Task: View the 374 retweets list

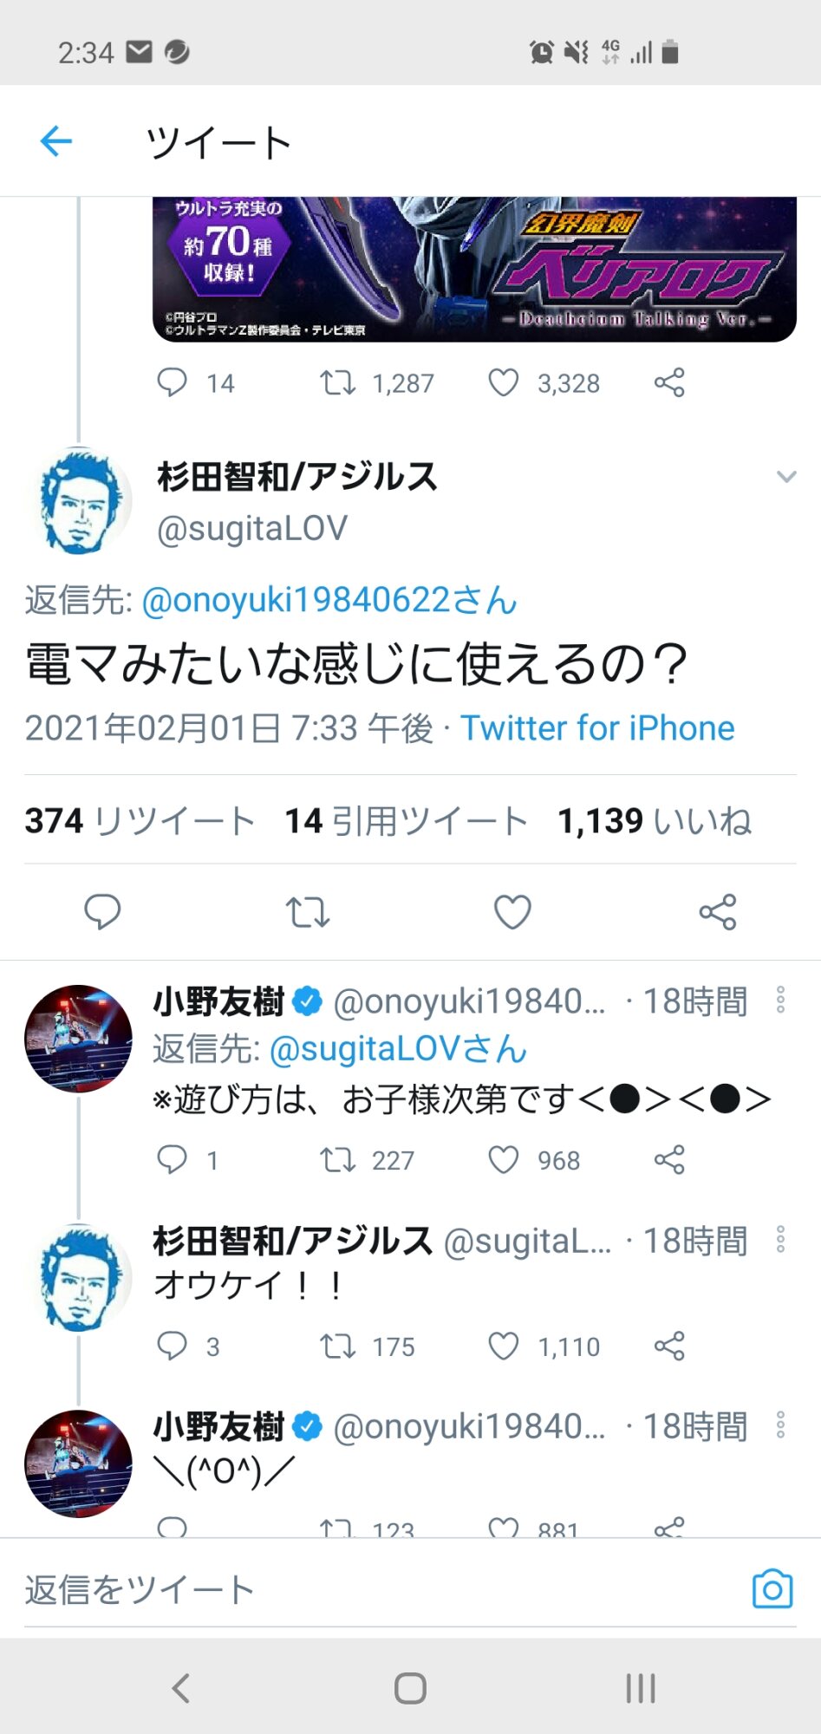Action: (x=140, y=821)
